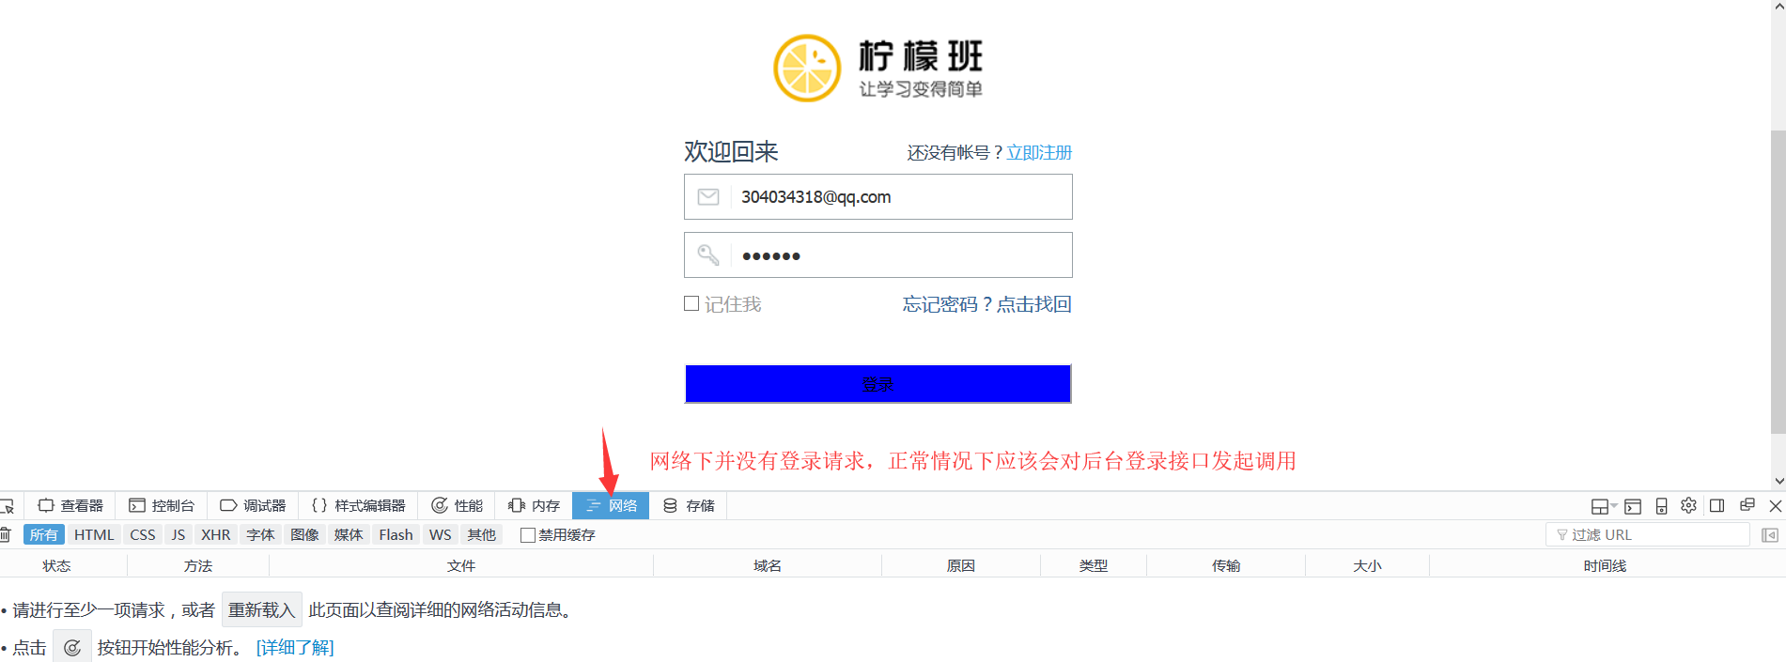Click the Lemon Class logo

coord(877,68)
